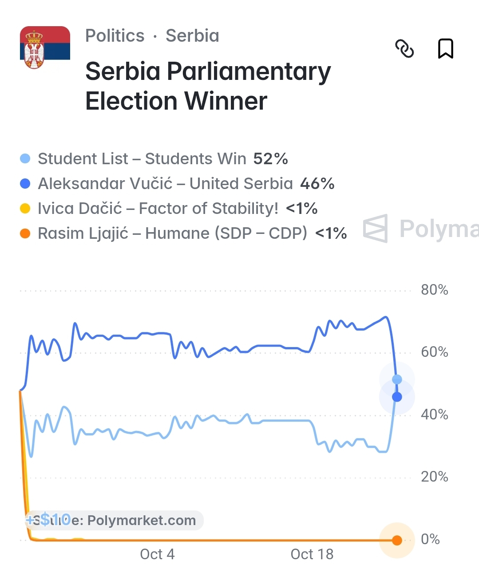Click the dark blue Vučić endpoint marker

(397, 397)
